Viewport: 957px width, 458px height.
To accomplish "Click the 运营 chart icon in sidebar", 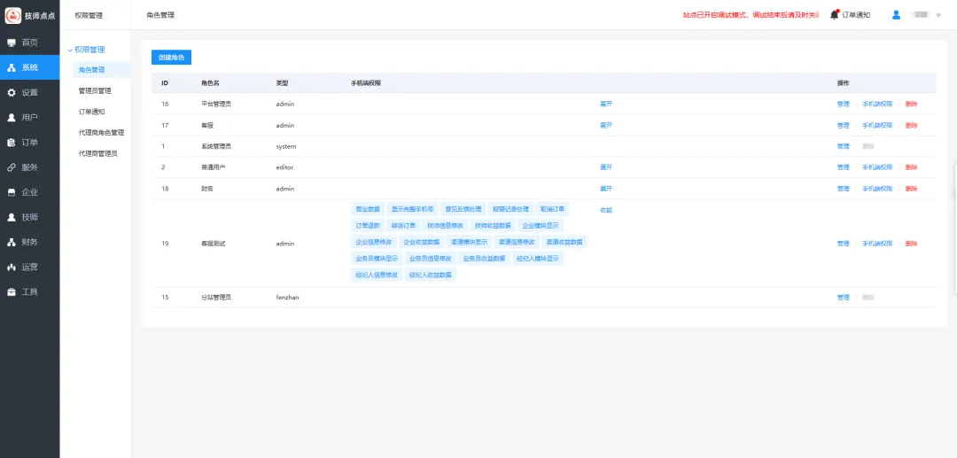I will click(12, 267).
